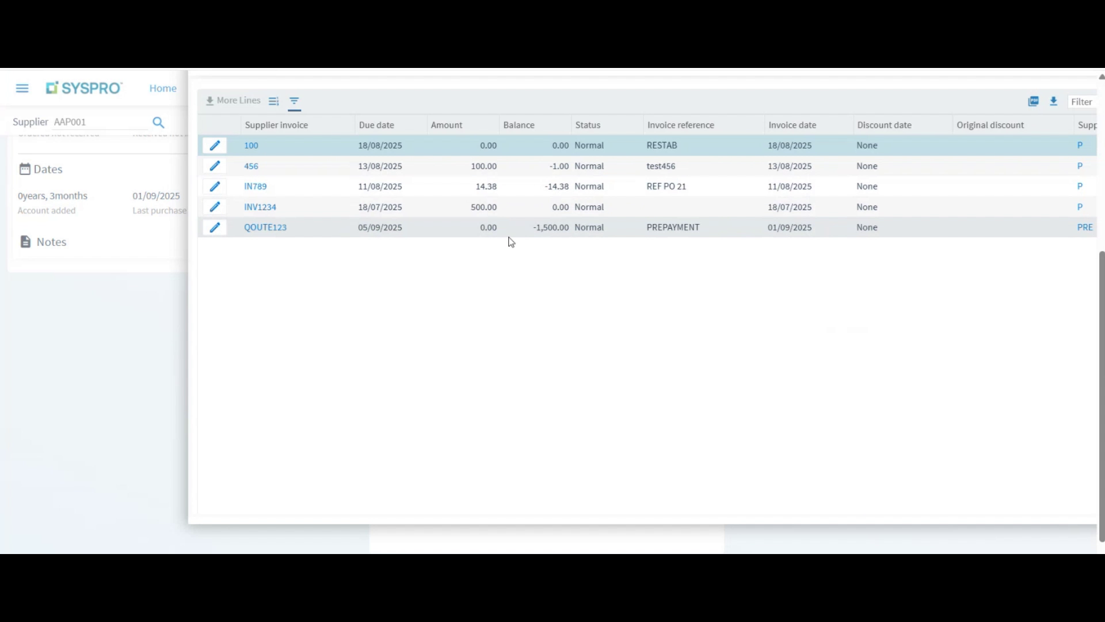Image resolution: width=1105 pixels, height=622 pixels.
Task: Edit the QOUTE123 row using its pencil icon
Action: [x=214, y=227]
